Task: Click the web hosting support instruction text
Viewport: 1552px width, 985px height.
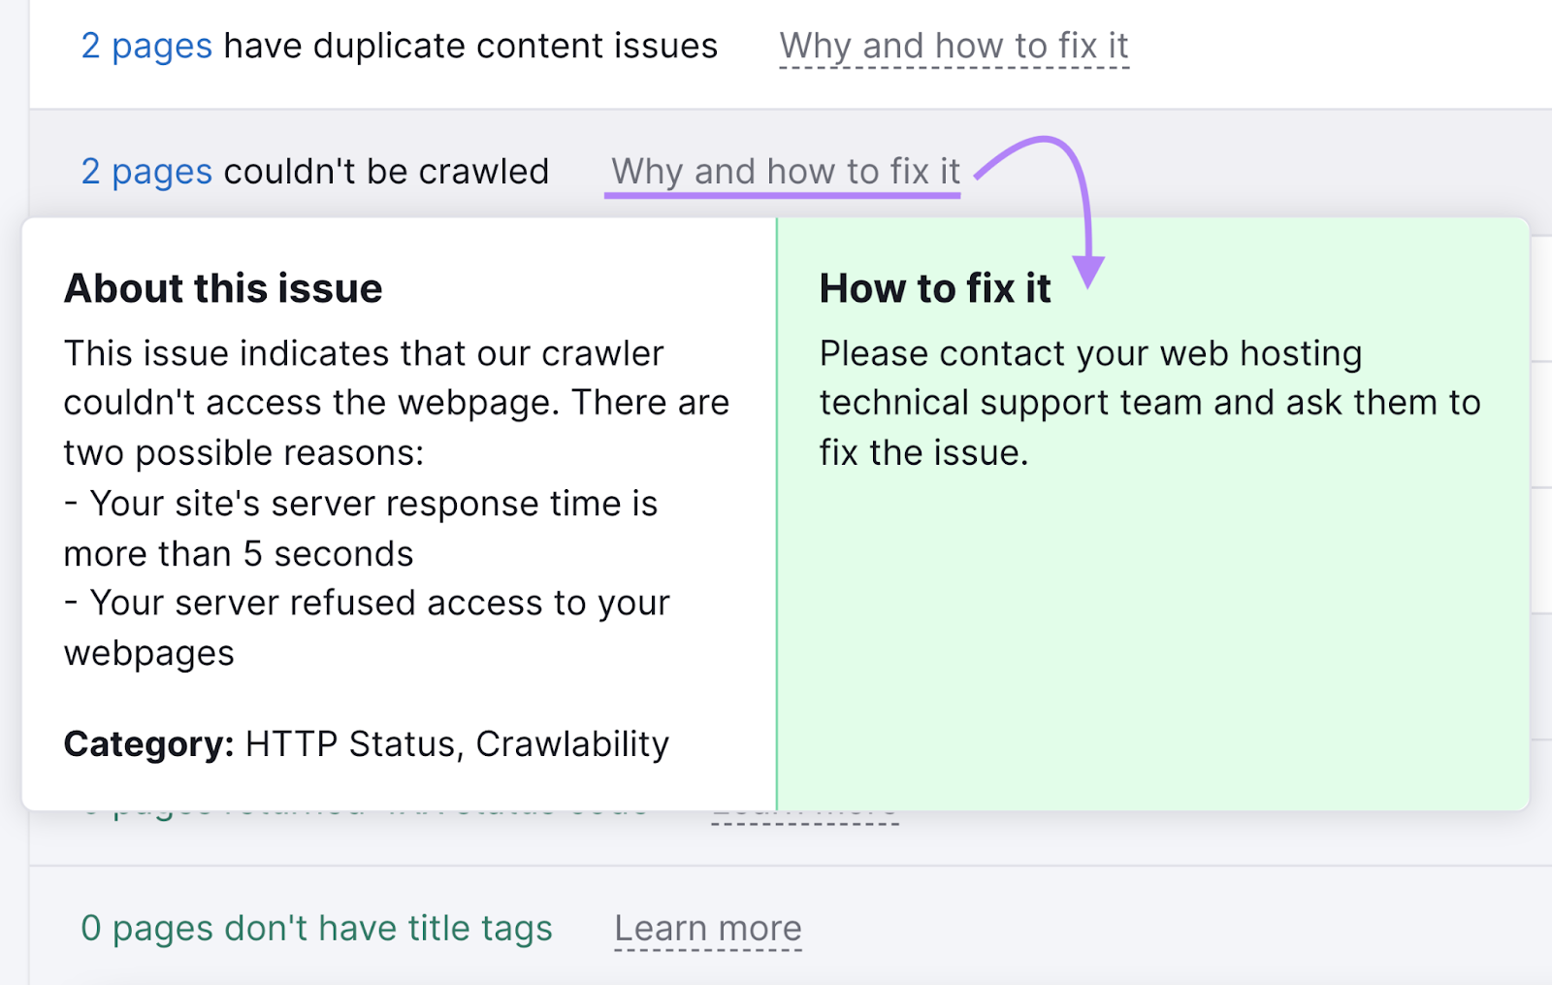Action: [1148, 402]
